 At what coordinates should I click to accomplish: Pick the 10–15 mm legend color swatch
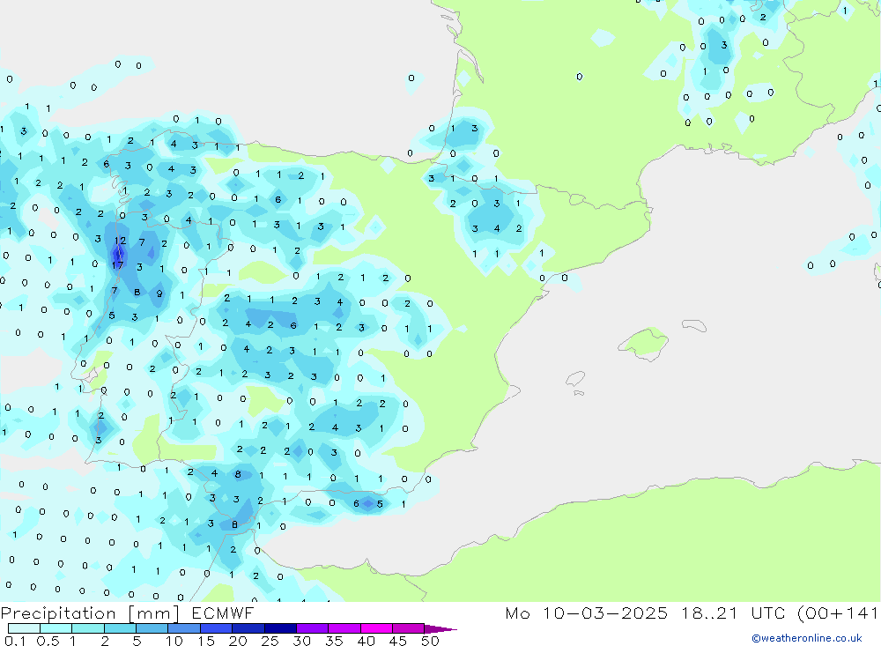tap(184, 628)
